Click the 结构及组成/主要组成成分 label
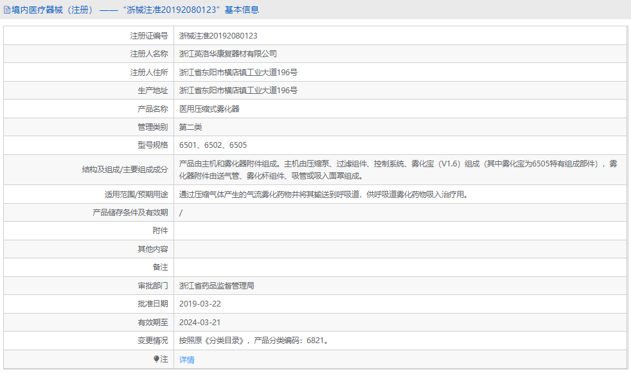The width and height of the screenshot is (631, 374). pos(125,170)
